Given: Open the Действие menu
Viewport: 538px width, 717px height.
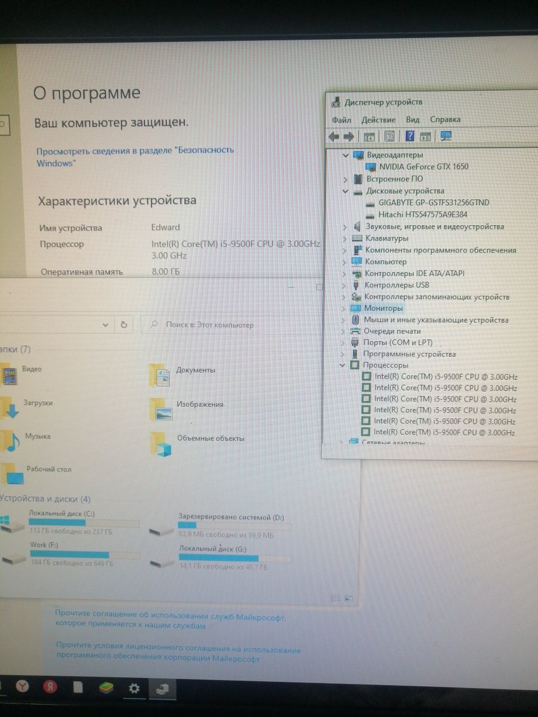Looking at the screenshot, I should click(x=378, y=120).
